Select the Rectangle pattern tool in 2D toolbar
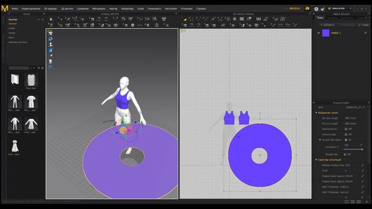 pyautogui.click(x=242, y=19)
